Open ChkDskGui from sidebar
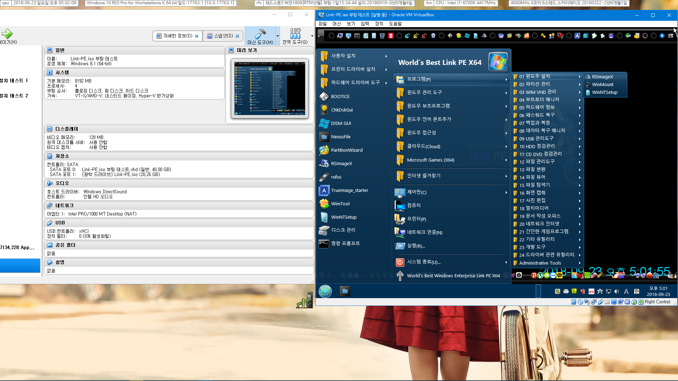This screenshot has width=678, height=381. pyautogui.click(x=342, y=109)
